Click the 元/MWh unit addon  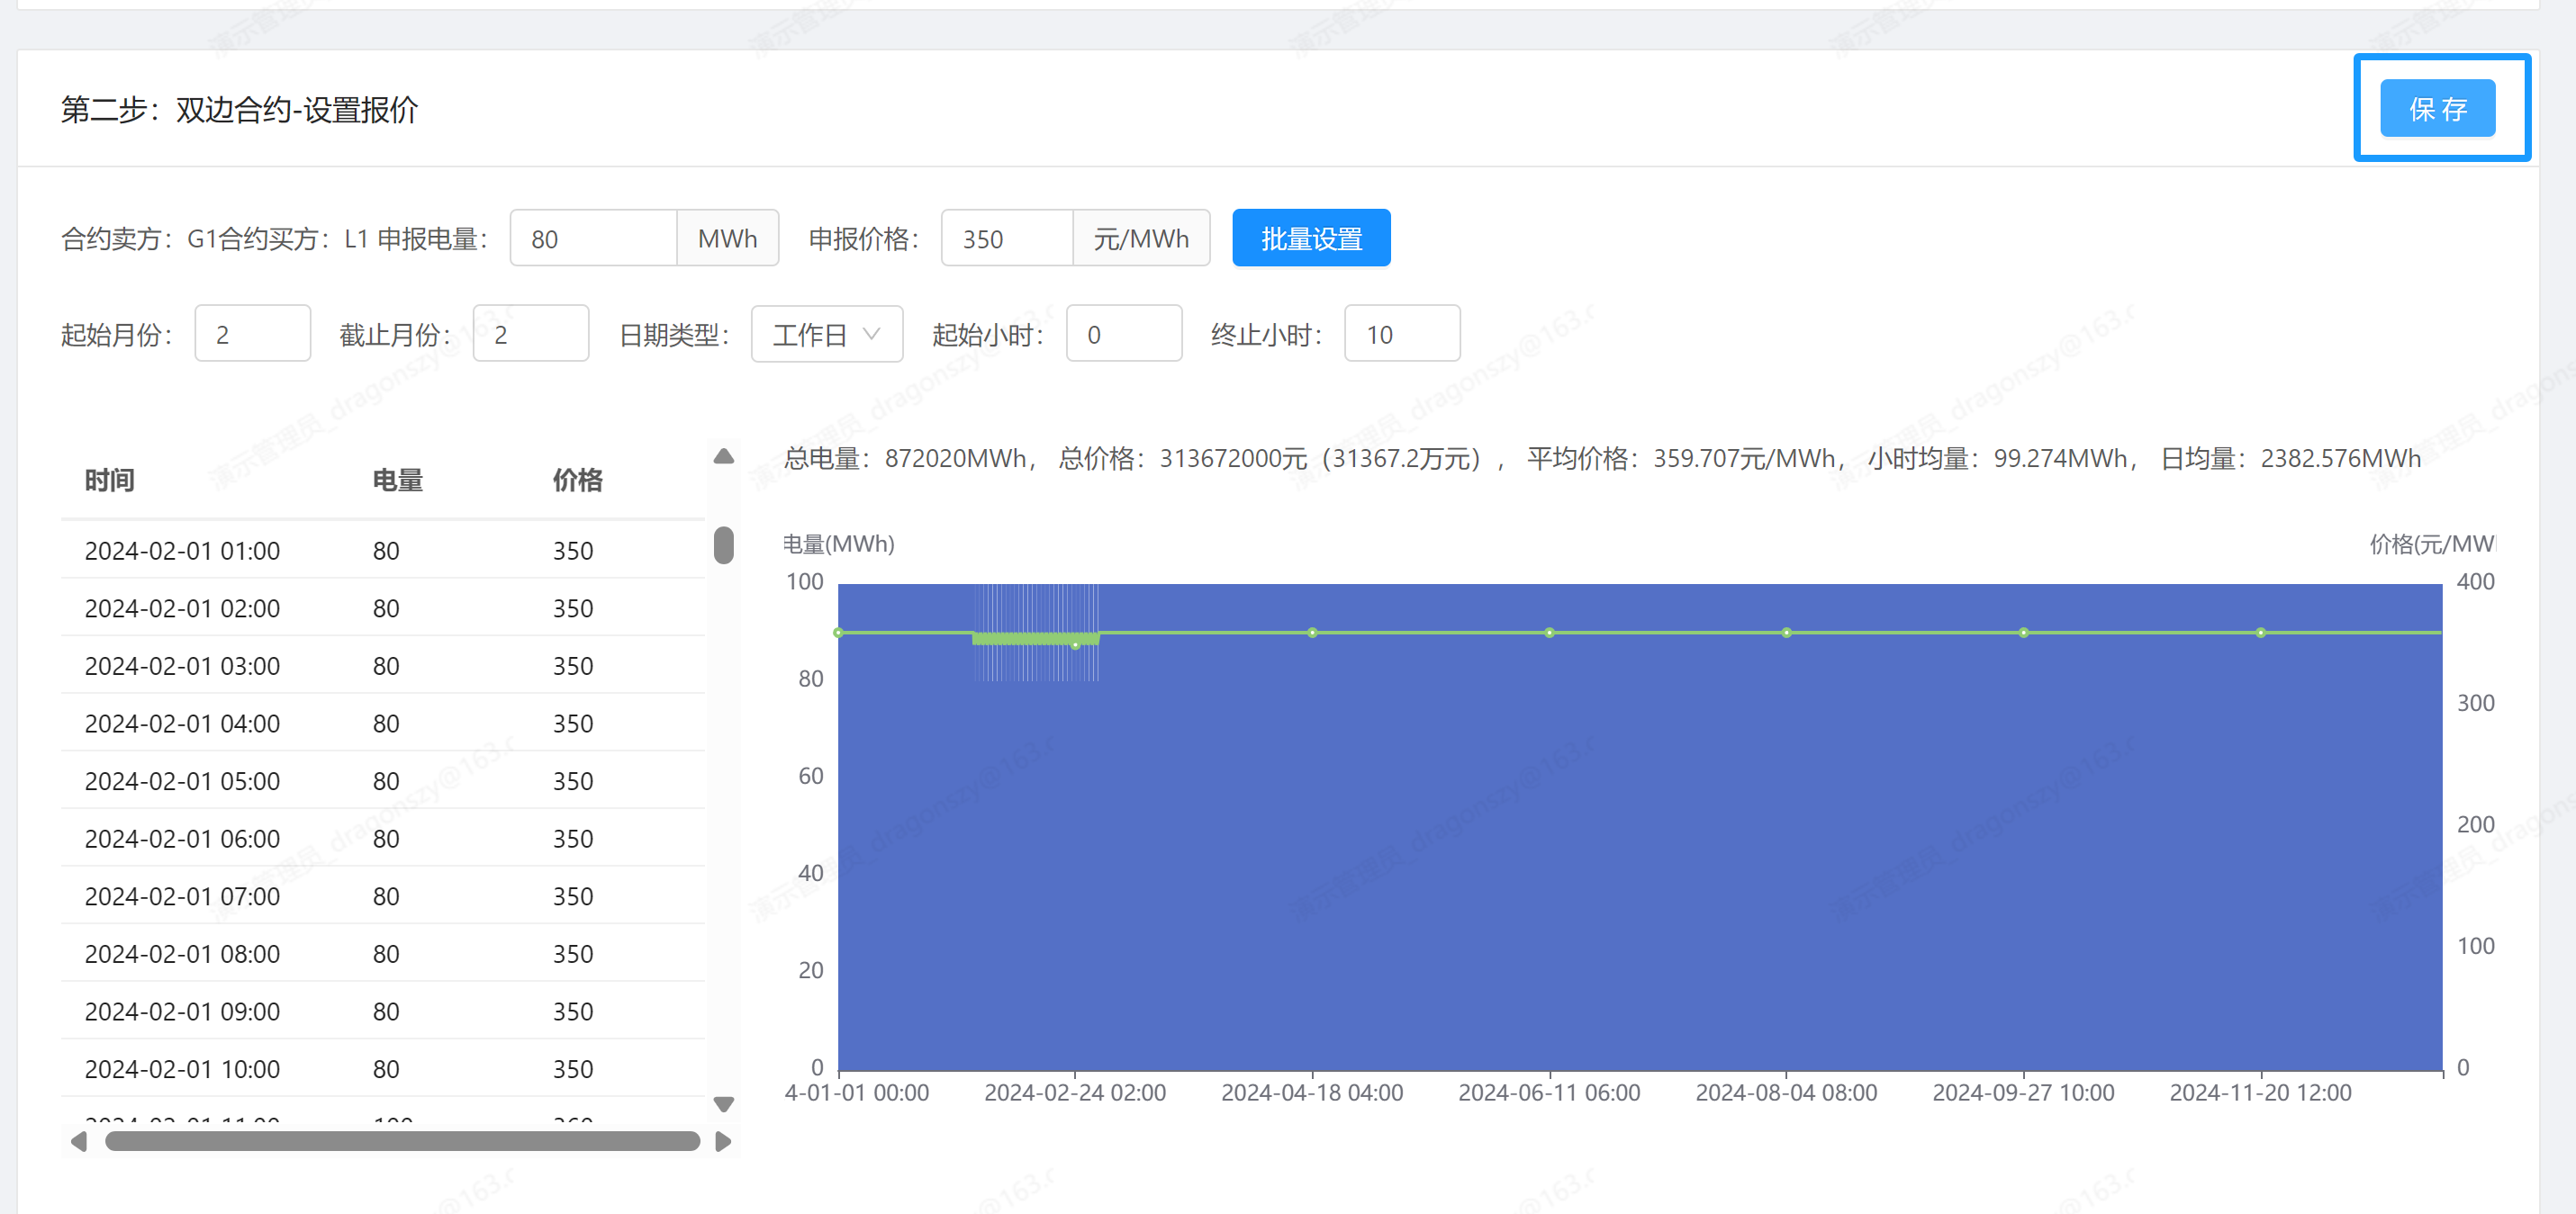1141,238
